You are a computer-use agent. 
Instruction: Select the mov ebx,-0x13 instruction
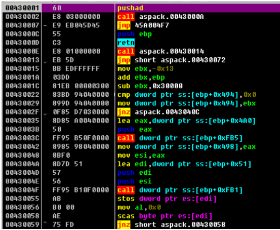coord(145,69)
